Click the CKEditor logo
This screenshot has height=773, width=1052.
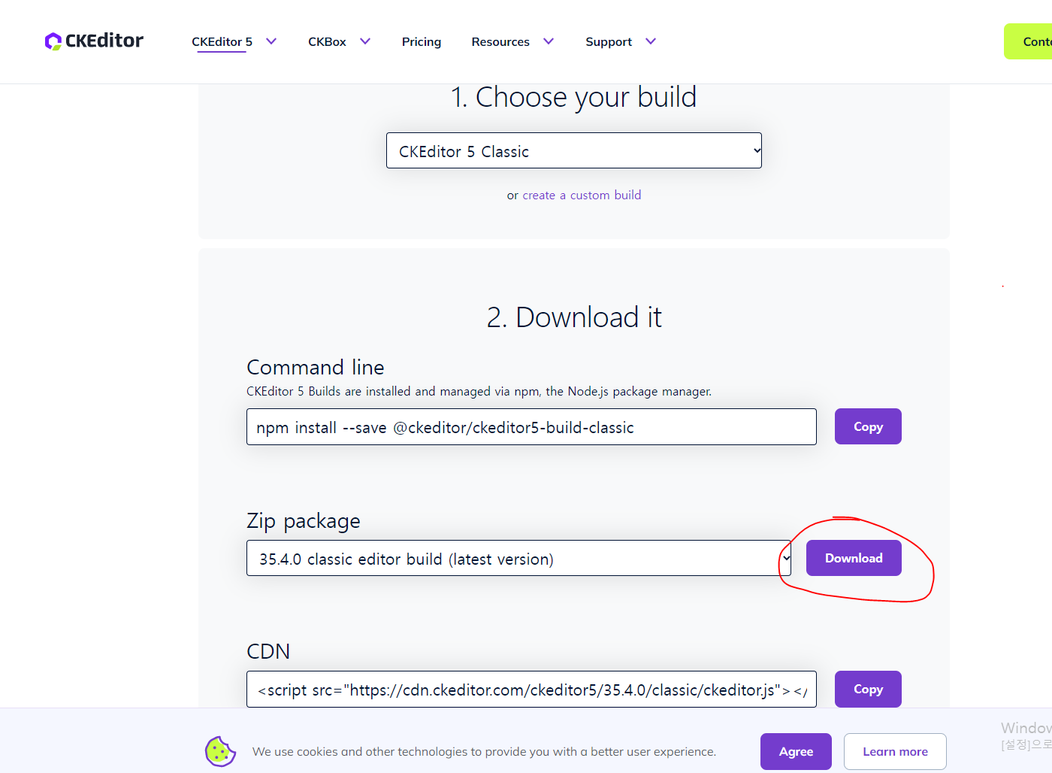pyautogui.click(x=94, y=41)
